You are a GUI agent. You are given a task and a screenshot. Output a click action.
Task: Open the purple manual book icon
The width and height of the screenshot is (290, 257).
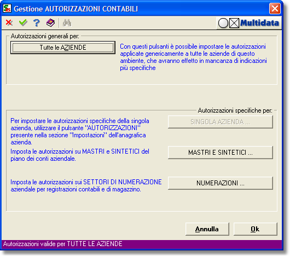[x=50, y=23]
